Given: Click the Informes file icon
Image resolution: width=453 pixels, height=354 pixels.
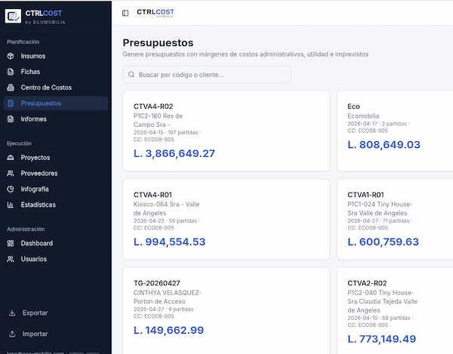Looking at the screenshot, I should 11,119.
